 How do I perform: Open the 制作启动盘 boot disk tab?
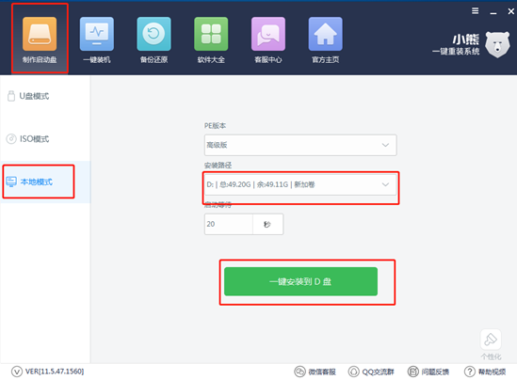pos(40,40)
